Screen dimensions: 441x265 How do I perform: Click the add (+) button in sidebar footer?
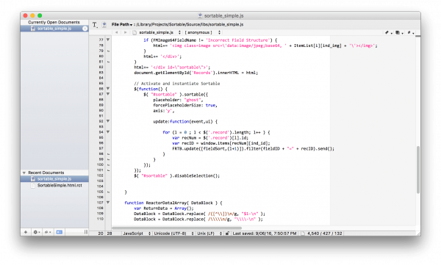[26, 232]
